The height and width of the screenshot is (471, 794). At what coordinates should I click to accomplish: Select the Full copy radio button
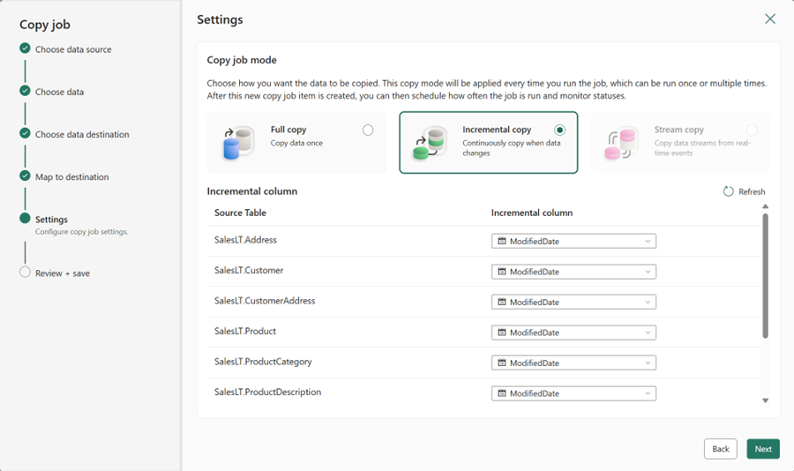coord(368,131)
